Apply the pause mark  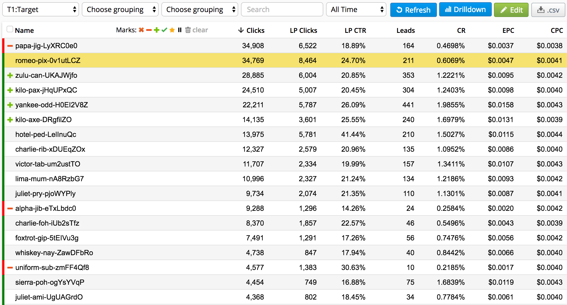coord(180,30)
